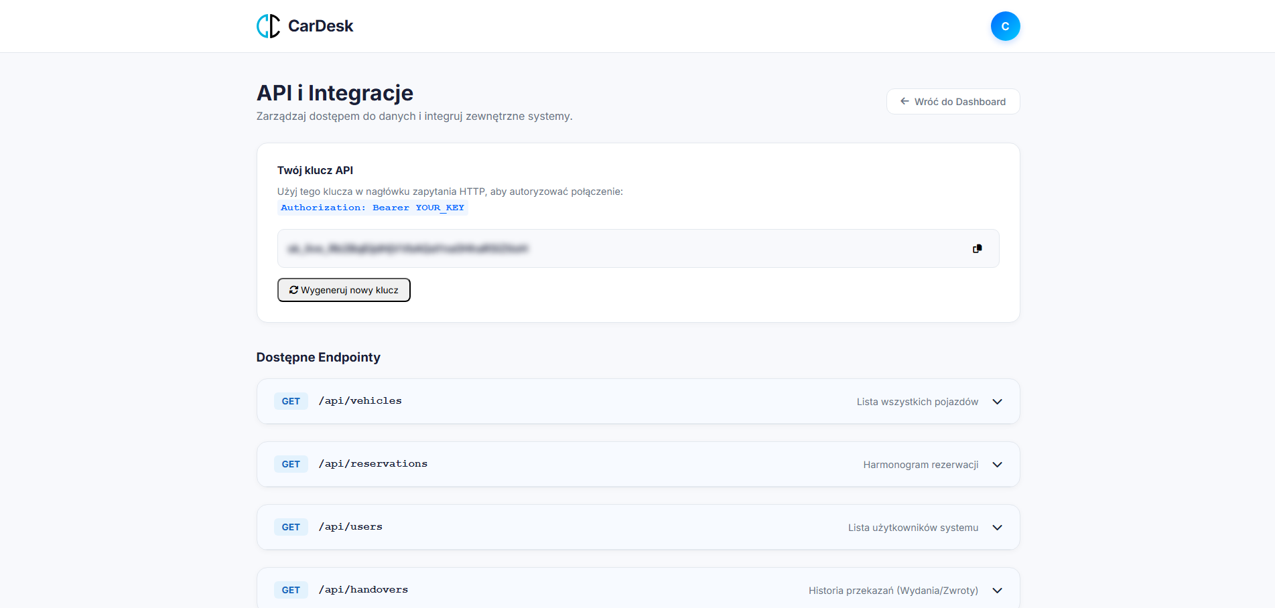Open the Lista wszystkich pojazdów description
Screen dimensions: 1275x608
point(917,402)
